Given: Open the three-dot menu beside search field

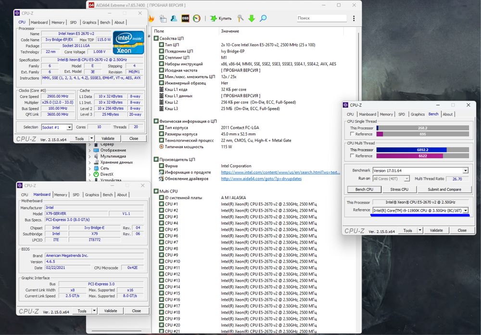Looking at the screenshot, I should (354, 18).
